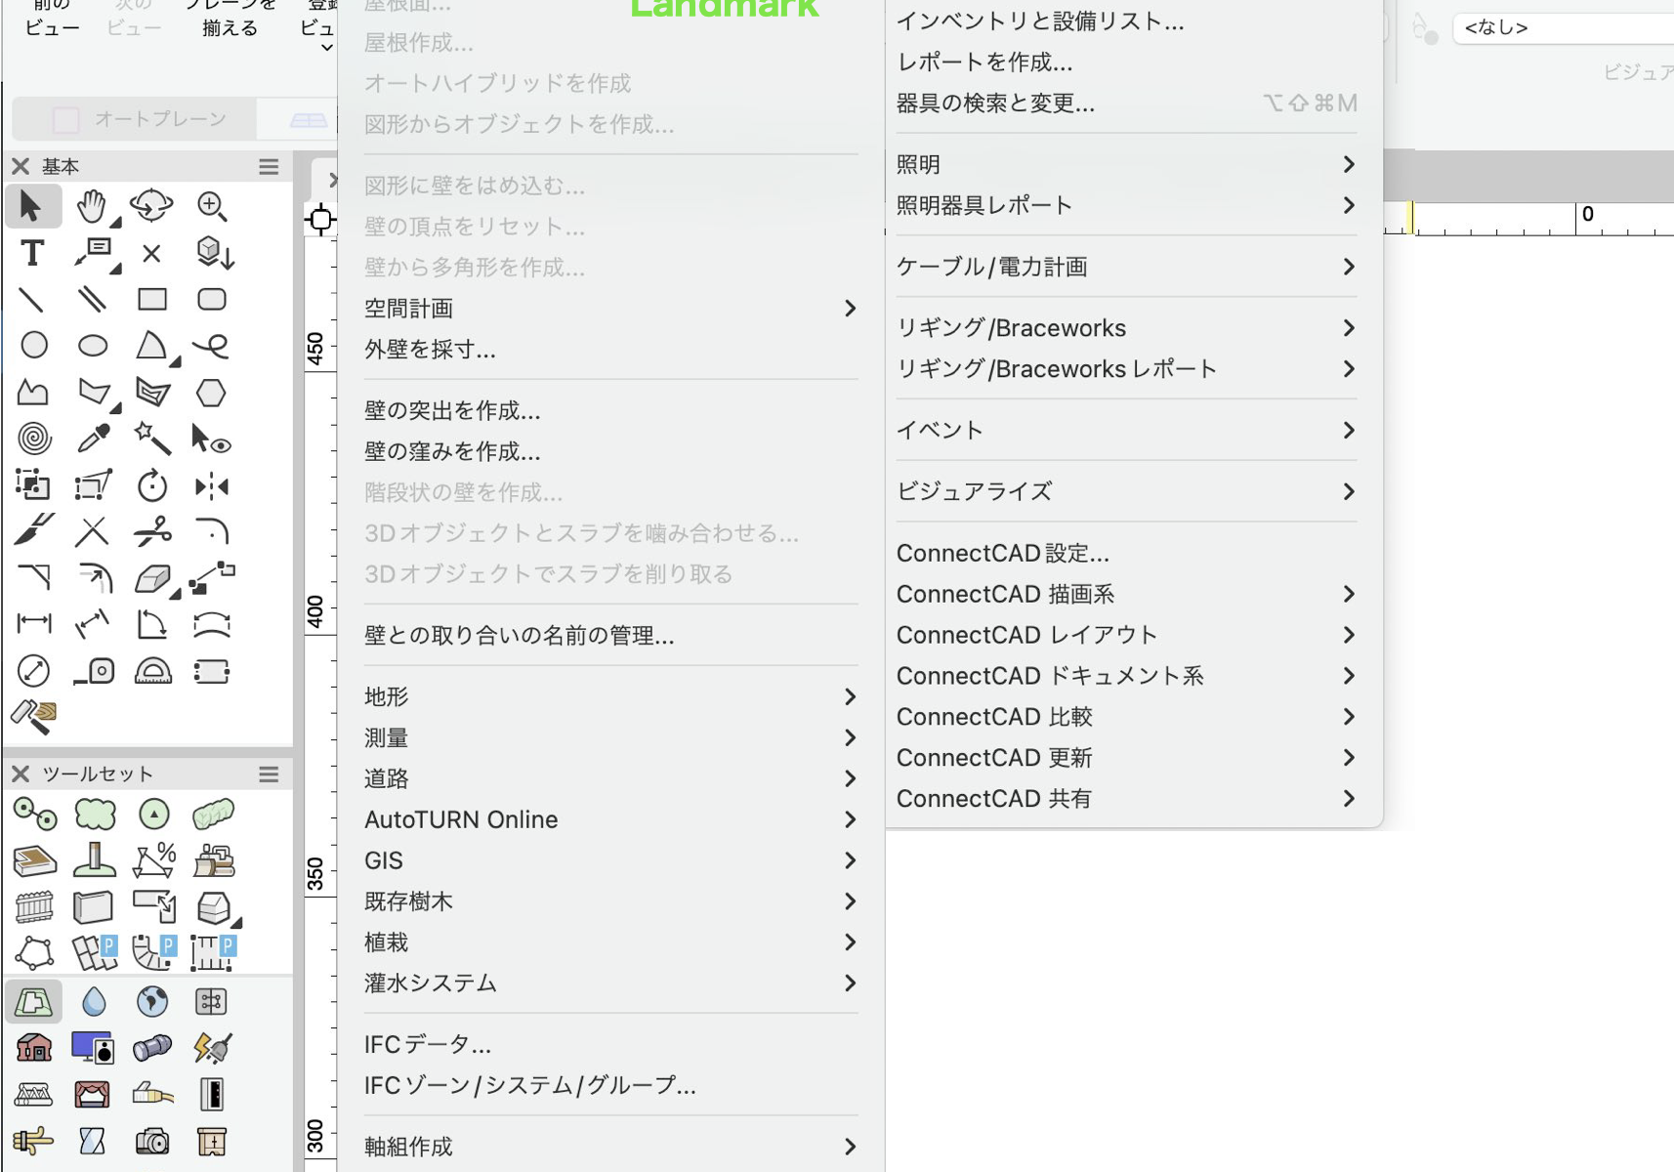Choose 外壁を採寸... menu item
This screenshot has width=1674, height=1172.
(610, 350)
